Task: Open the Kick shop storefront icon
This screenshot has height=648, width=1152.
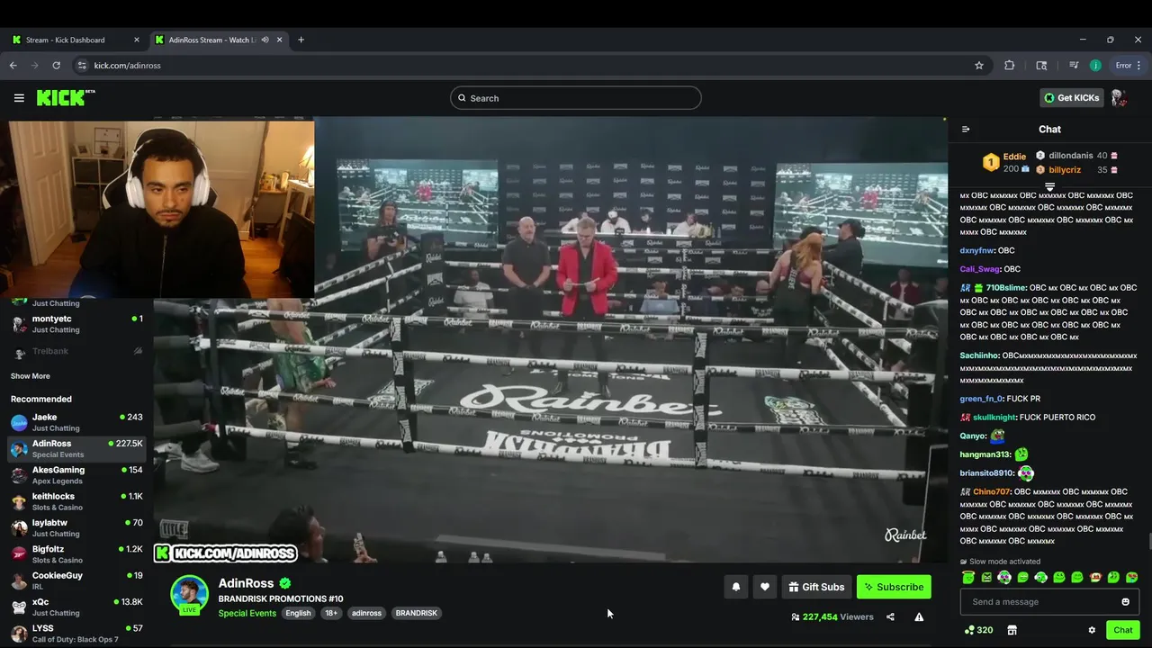Action: [1012, 630]
